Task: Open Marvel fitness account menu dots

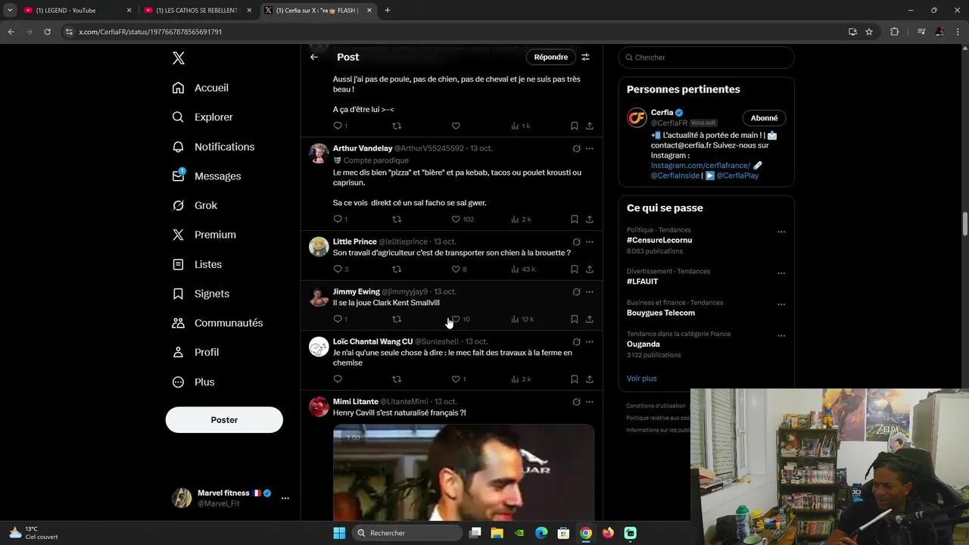Action: (x=285, y=498)
